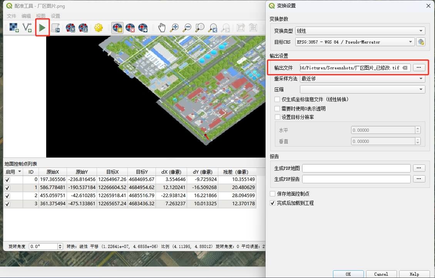Click the Zoom Out magnifier icon
The width and height of the screenshot is (435, 278).
point(187,28)
